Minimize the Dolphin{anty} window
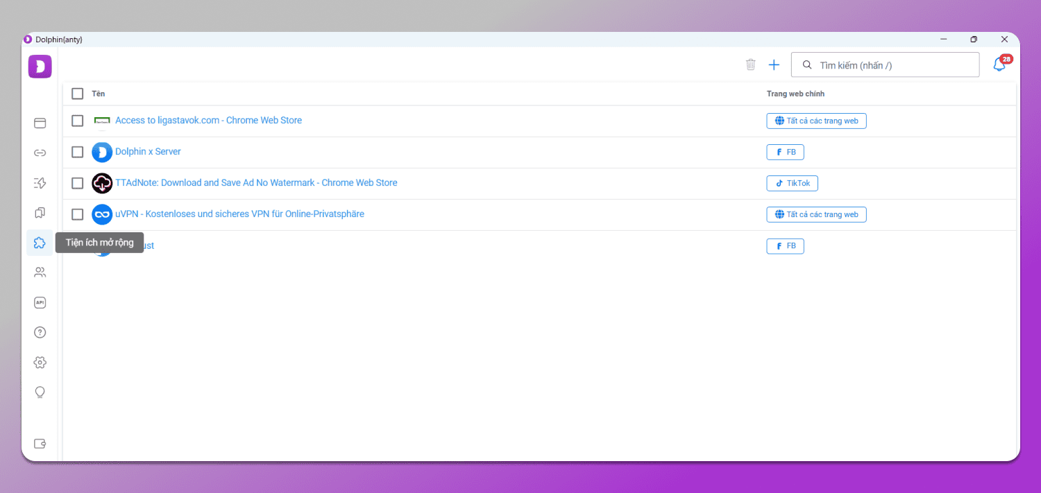This screenshot has height=493, width=1041. click(x=943, y=40)
